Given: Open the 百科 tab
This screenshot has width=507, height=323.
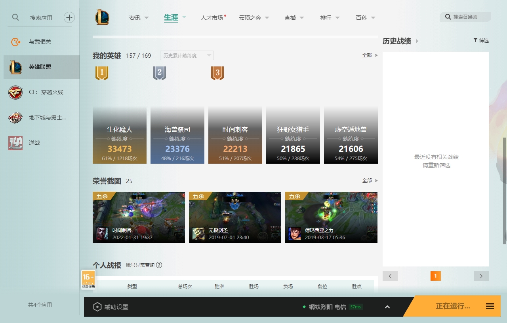Looking at the screenshot, I should (x=361, y=18).
